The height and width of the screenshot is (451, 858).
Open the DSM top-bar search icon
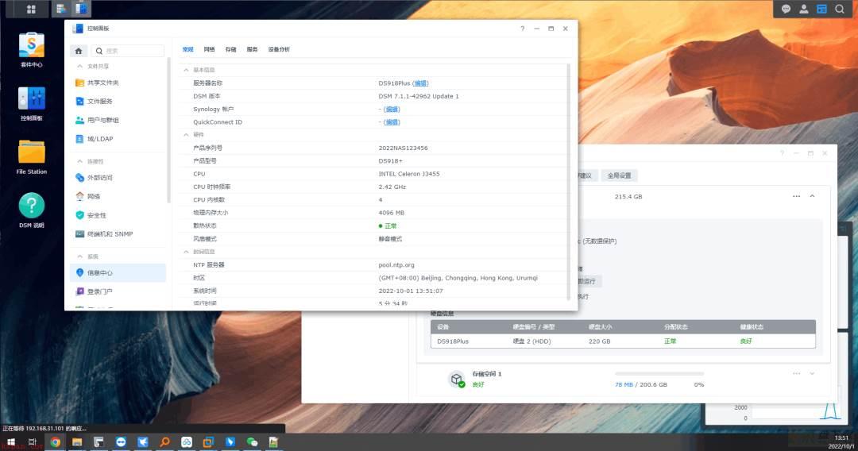(840, 9)
